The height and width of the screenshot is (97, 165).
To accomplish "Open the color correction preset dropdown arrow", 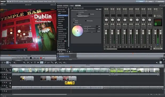I will click(x=97, y=9).
